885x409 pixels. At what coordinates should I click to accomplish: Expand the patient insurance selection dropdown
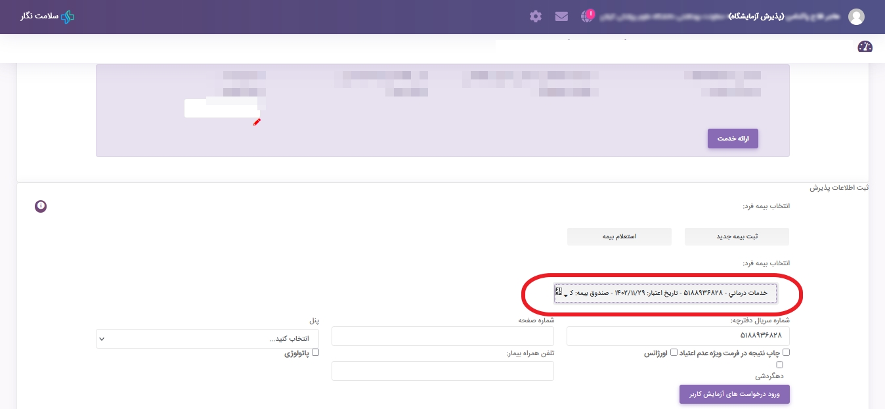[x=665, y=293]
